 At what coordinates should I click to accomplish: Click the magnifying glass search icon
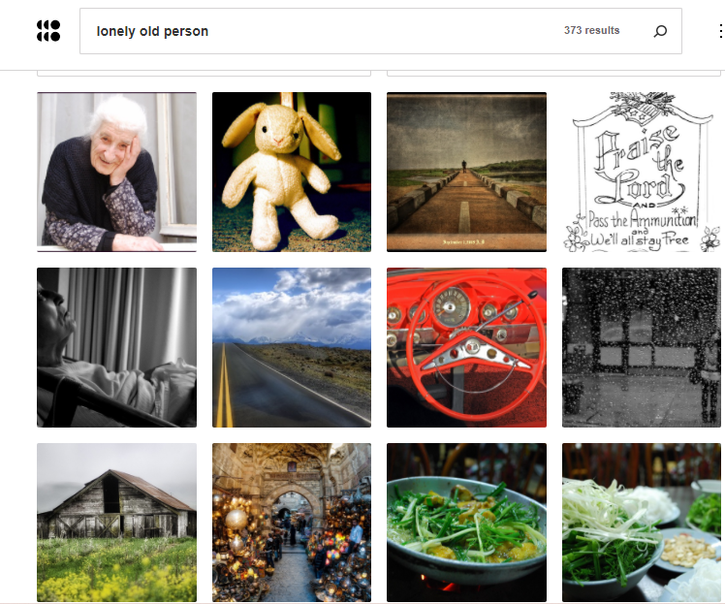[660, 31]
